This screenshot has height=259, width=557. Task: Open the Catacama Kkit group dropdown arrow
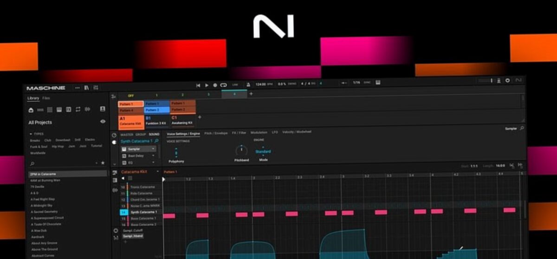click(x=157, y=172)
